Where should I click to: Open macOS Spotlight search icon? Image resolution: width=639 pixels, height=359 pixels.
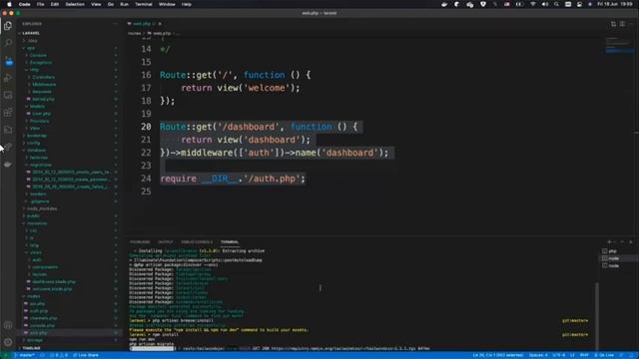(556, 4)
